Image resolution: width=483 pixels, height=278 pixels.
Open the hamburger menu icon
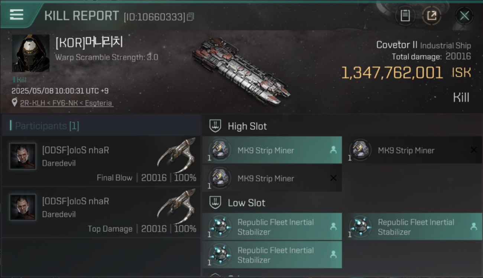coord(16,14)
